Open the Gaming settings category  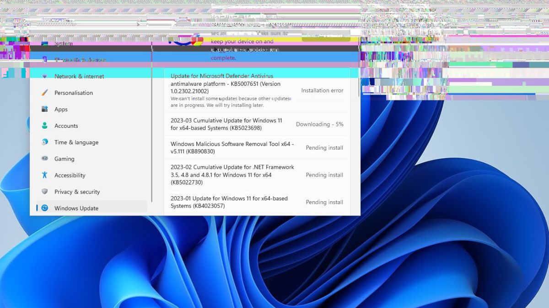tap(64, 158)
